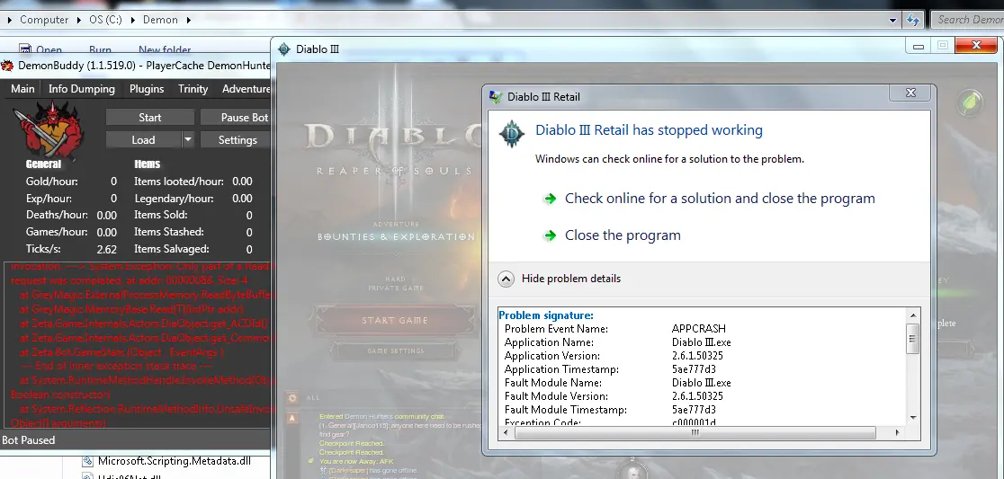Expand the arrow after OS (C:) in address bar

[132, 20]
